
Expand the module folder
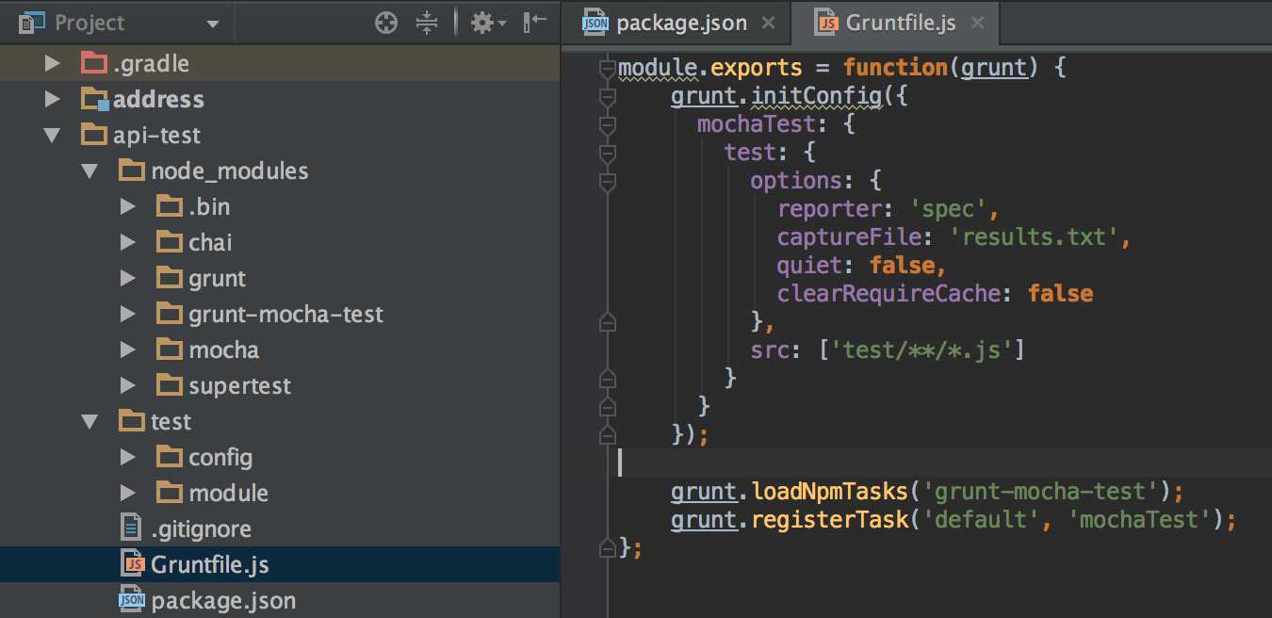coord(127,494)
